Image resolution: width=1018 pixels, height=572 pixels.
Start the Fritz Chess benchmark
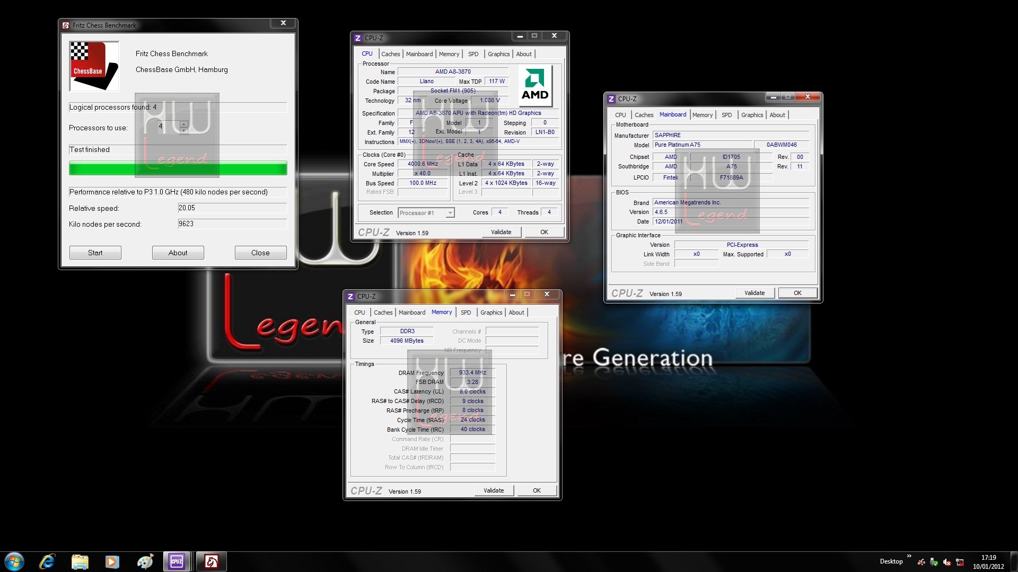tap(95, 253)
